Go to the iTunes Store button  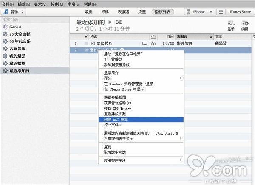[x=240, y=12]
